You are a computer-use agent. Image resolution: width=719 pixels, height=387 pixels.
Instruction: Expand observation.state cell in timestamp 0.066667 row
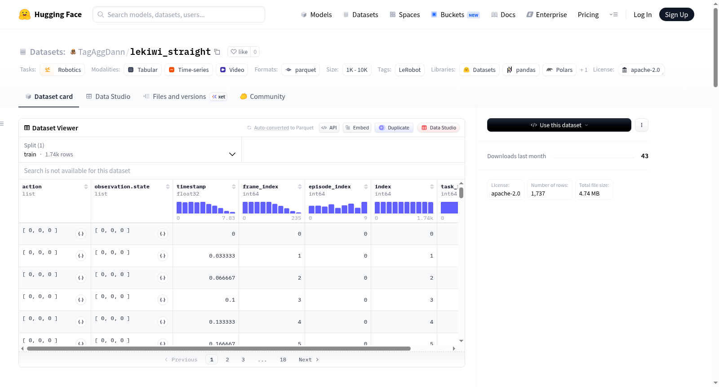tap(163, 278)
